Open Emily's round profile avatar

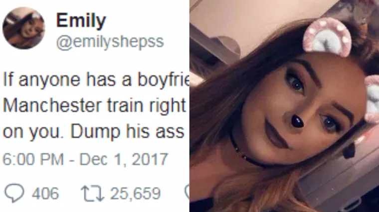coord(24,28)
